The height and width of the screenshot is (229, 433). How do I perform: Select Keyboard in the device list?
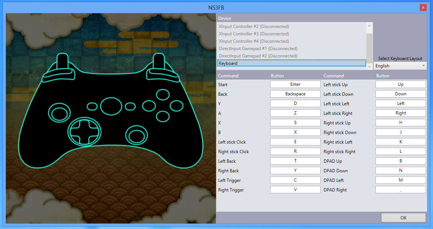tap(291, 63)
